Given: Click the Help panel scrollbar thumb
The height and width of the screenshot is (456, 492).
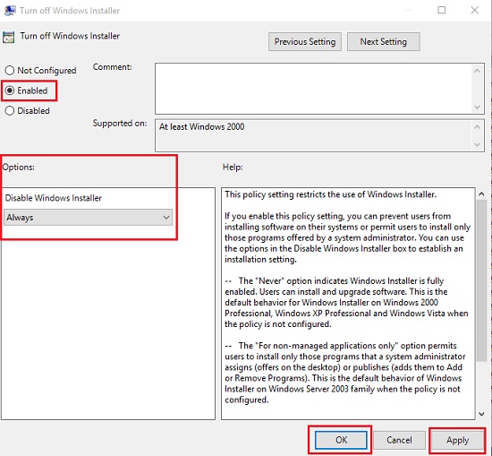Looking at the screenshot, I should click(x=481, y=280).
